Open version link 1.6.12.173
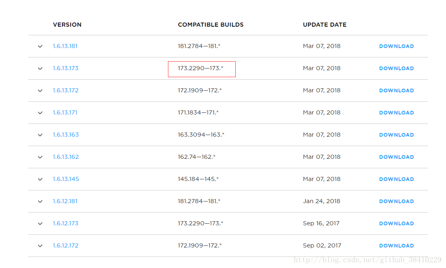The width and height of the screenshot is (446, 268). 66,223
